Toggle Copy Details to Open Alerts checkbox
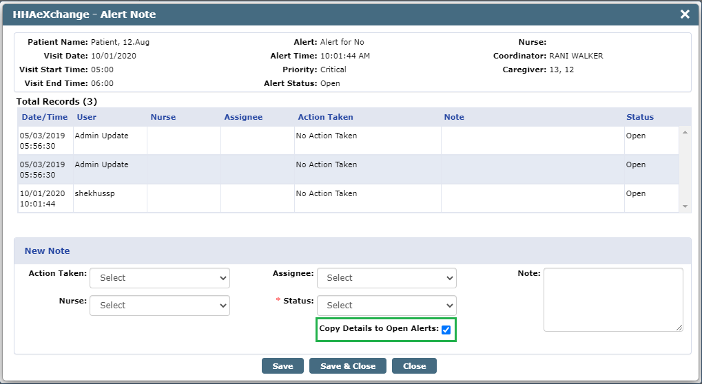702x384 pixels. coord(446,330)
